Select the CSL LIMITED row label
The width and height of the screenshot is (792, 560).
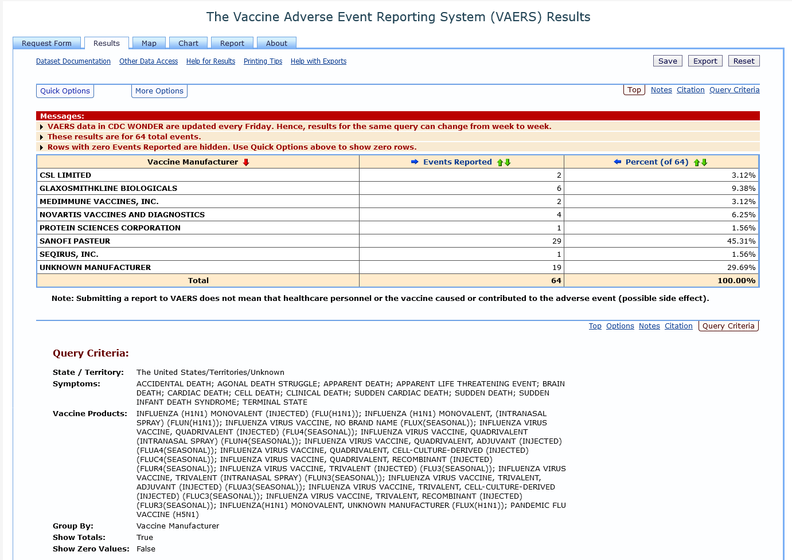point(65,175)
